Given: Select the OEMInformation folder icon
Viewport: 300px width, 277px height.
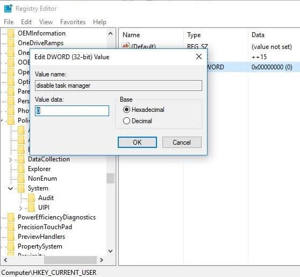Looking at the screenshot, I should pos(11,33).
